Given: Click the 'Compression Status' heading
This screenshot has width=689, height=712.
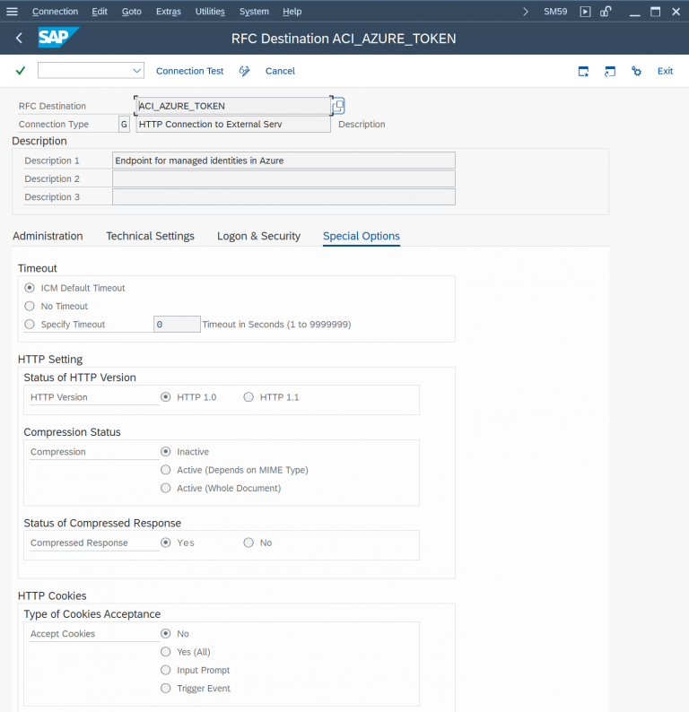Looking at the screenshot, I should pos(72,432).
